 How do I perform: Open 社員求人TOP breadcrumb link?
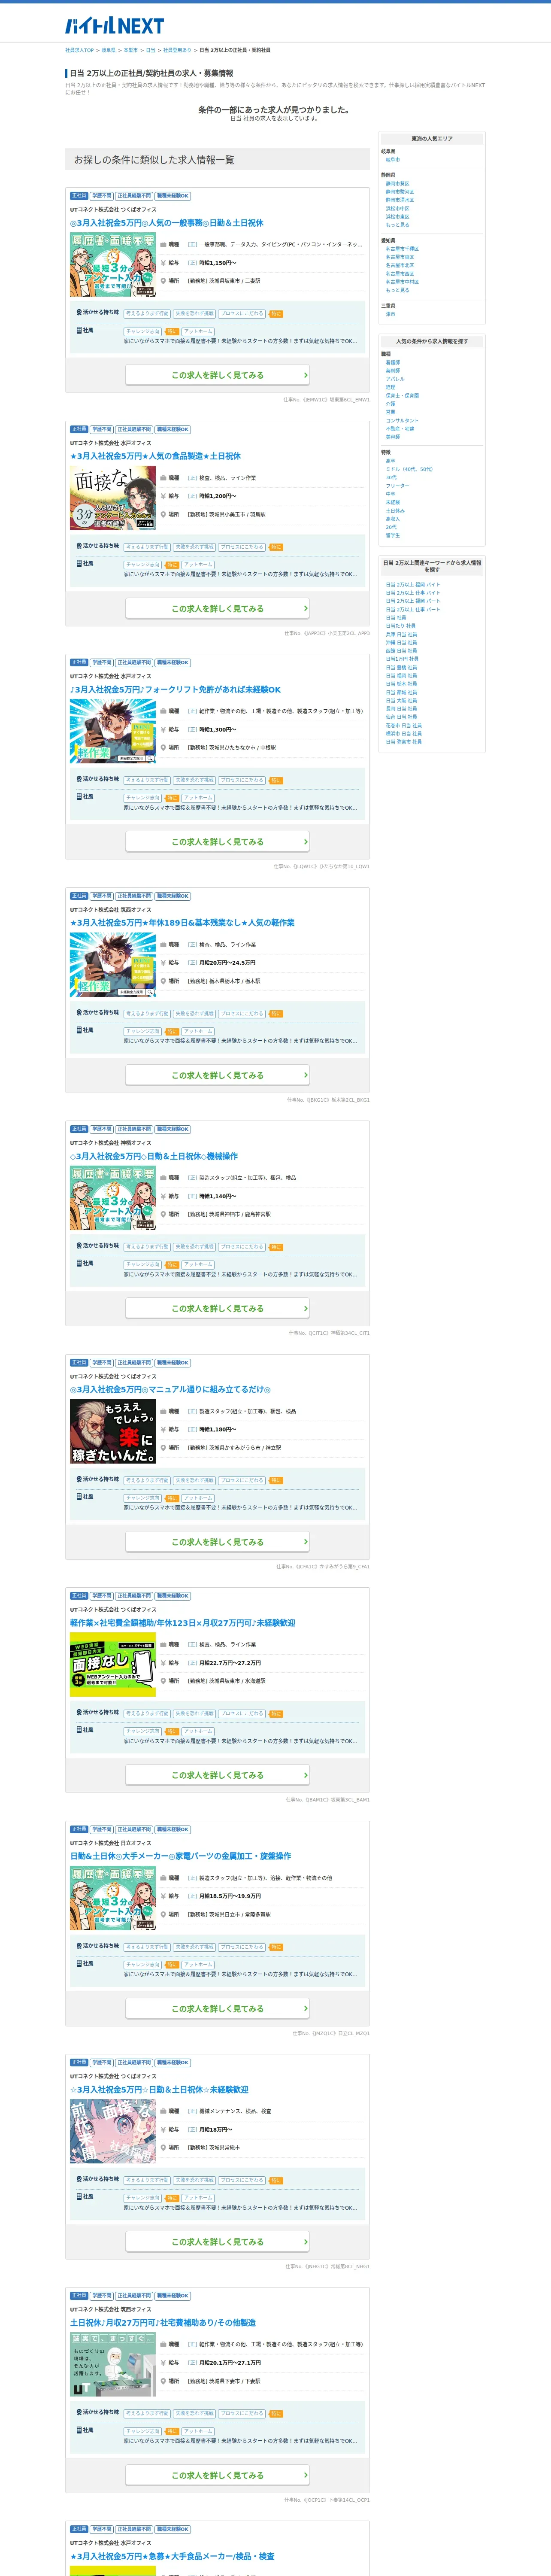(80, 50)
